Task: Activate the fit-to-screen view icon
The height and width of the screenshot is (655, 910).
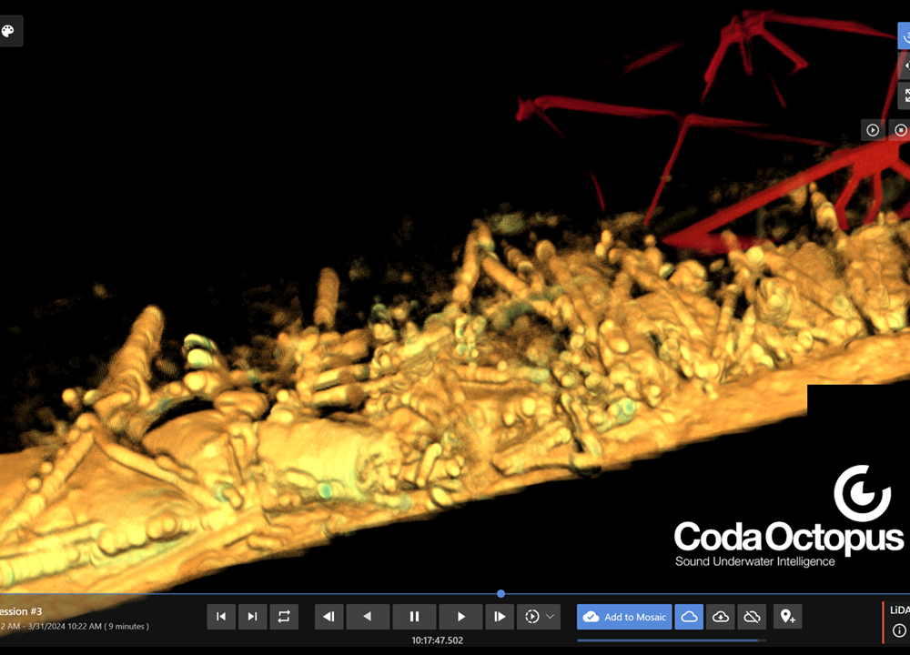Action: click(905, 96)
